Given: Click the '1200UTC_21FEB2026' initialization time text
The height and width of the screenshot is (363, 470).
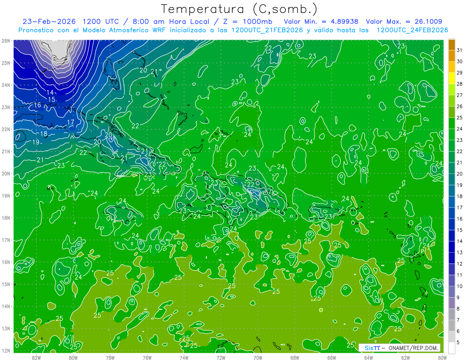Looking at the screenshot, I should tap(267, 30).
